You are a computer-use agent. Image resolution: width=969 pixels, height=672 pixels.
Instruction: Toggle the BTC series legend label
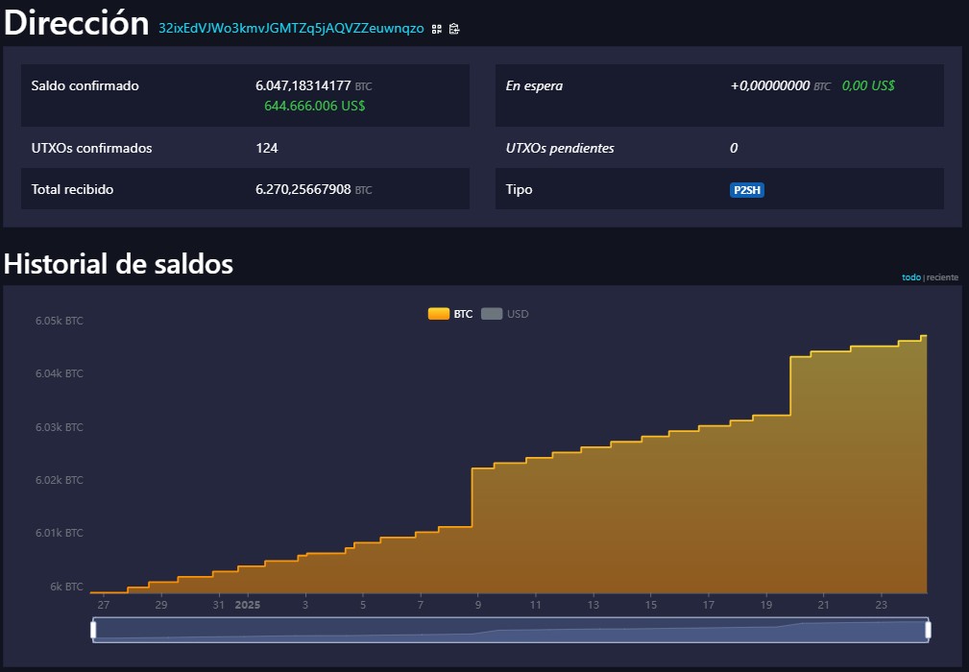coord(463,314)
